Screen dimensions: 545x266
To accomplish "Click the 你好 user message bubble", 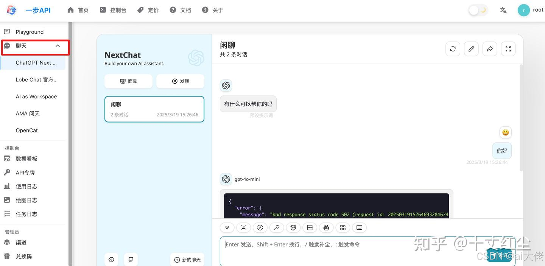I will (x=502, y=151).
